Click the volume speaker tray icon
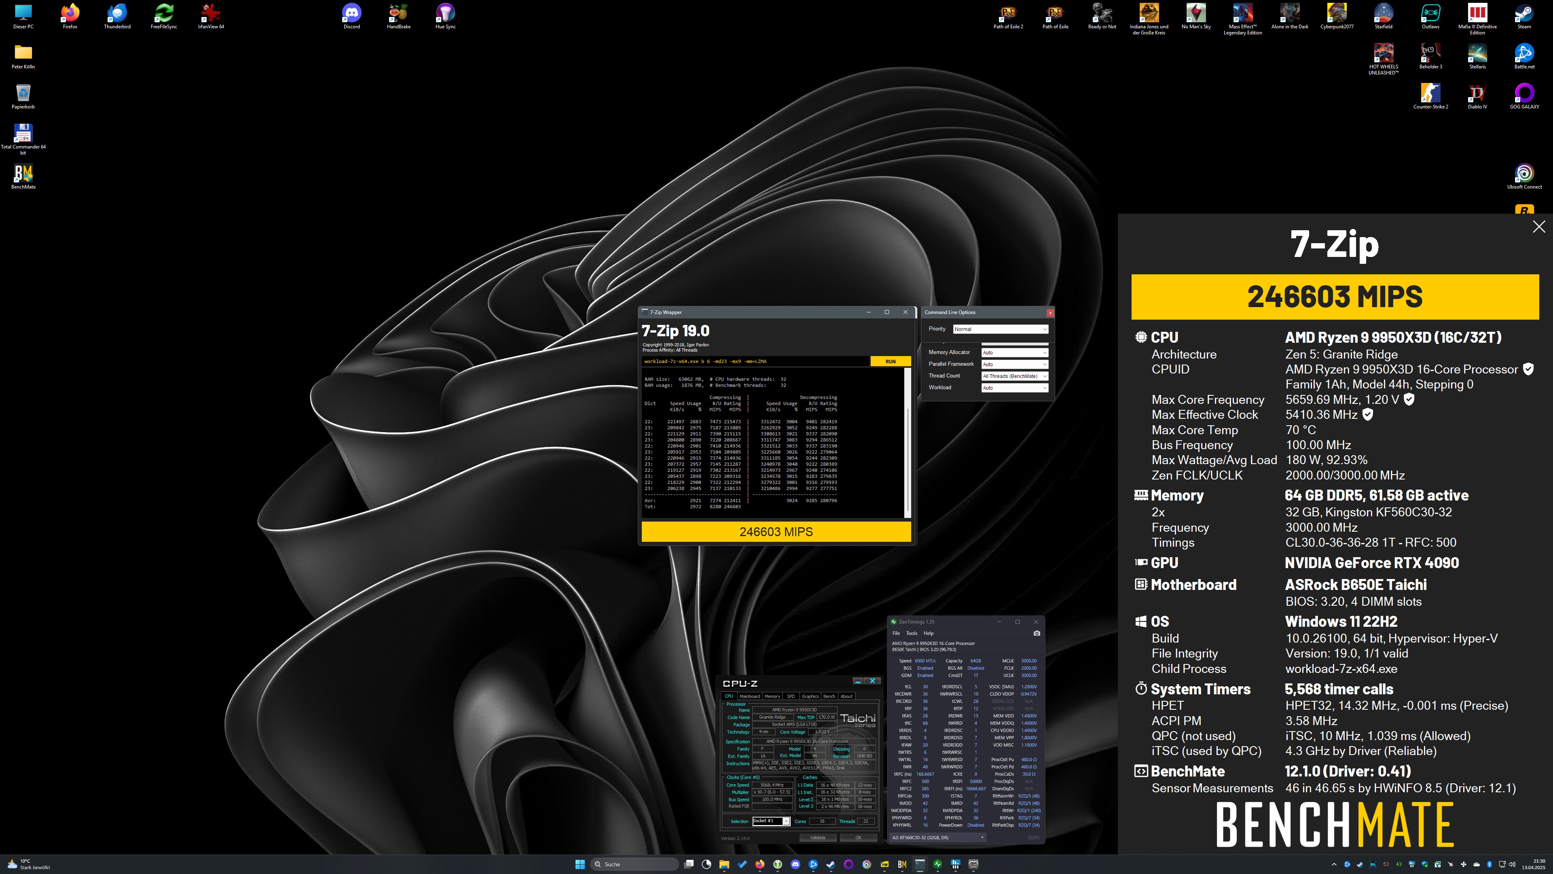 (x=1512, y=864)
